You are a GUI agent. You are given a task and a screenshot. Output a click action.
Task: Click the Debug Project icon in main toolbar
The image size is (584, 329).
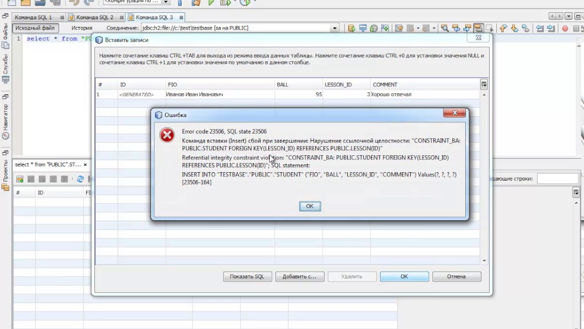(224, 2)
